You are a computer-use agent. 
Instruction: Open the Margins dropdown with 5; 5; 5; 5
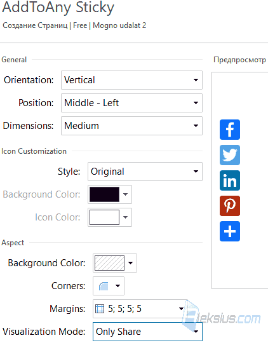140,309
